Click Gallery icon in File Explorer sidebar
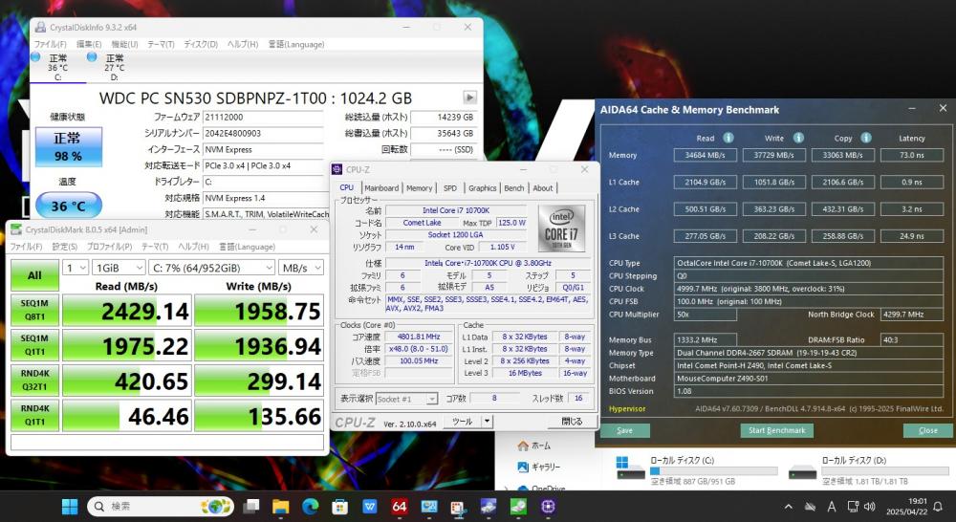956x522 pixels. point(523,467)
